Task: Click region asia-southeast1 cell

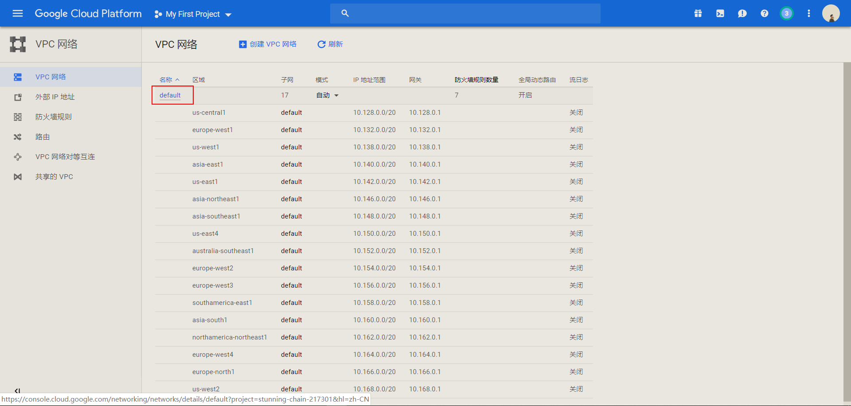Action: [216, 216]
